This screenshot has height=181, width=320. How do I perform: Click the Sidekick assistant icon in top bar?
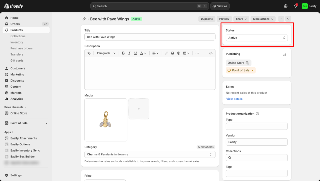[x=286, y=6]
